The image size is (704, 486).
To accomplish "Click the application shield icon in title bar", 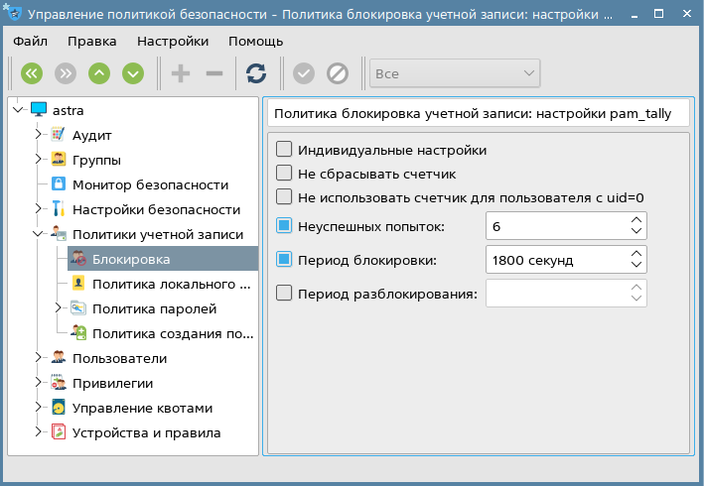I will point(14,13).
